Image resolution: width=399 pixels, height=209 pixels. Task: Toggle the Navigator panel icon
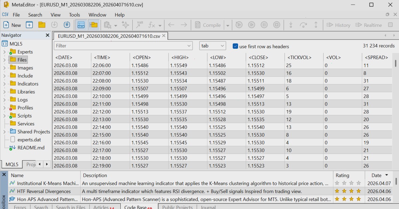click(81, 25)
